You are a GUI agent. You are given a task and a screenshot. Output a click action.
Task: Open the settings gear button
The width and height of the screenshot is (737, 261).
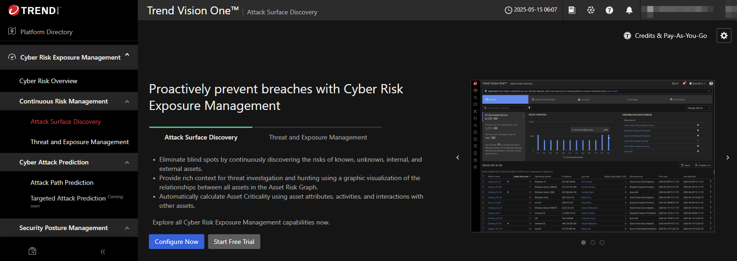click(724, 36)
